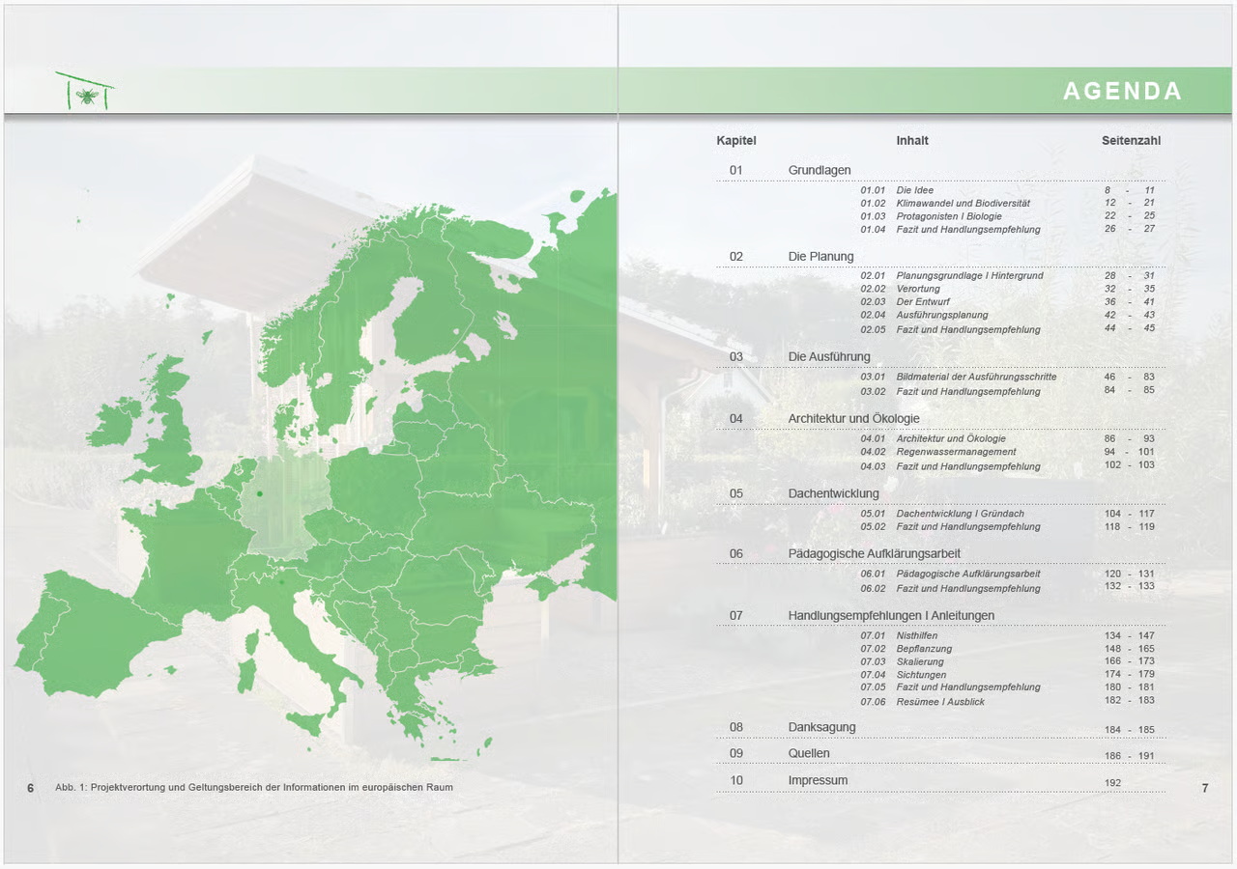Open chapter 09 Quellen

[809, 754]
